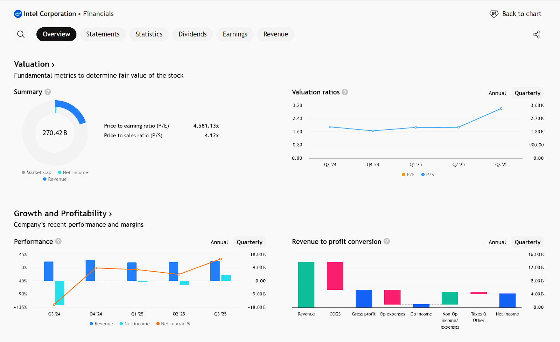Click the Performance help question mark
The height and width of the screenshot is (342, 560).
[x=58, y=241]
